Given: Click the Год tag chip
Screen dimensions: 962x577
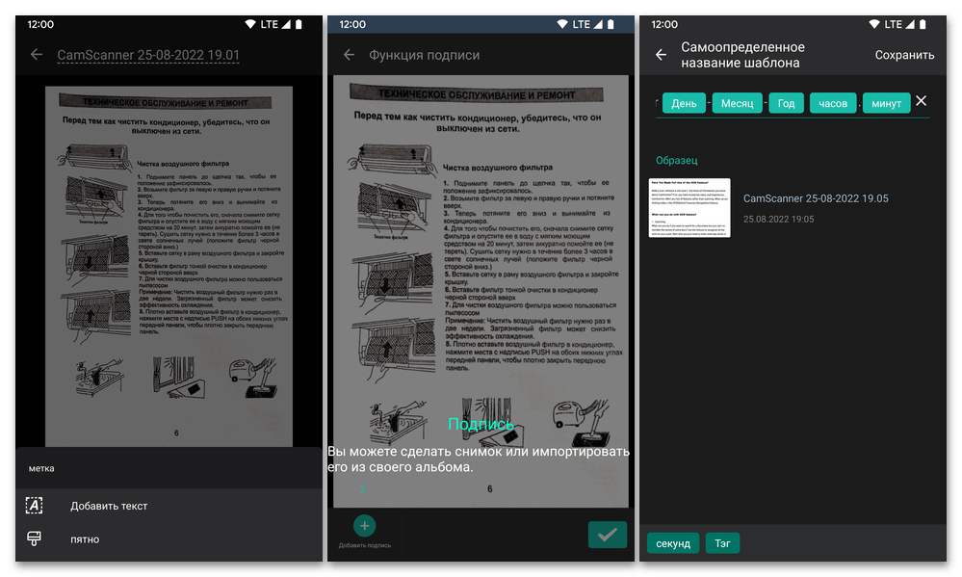Looking at the screenshot, I should (786, 103).
